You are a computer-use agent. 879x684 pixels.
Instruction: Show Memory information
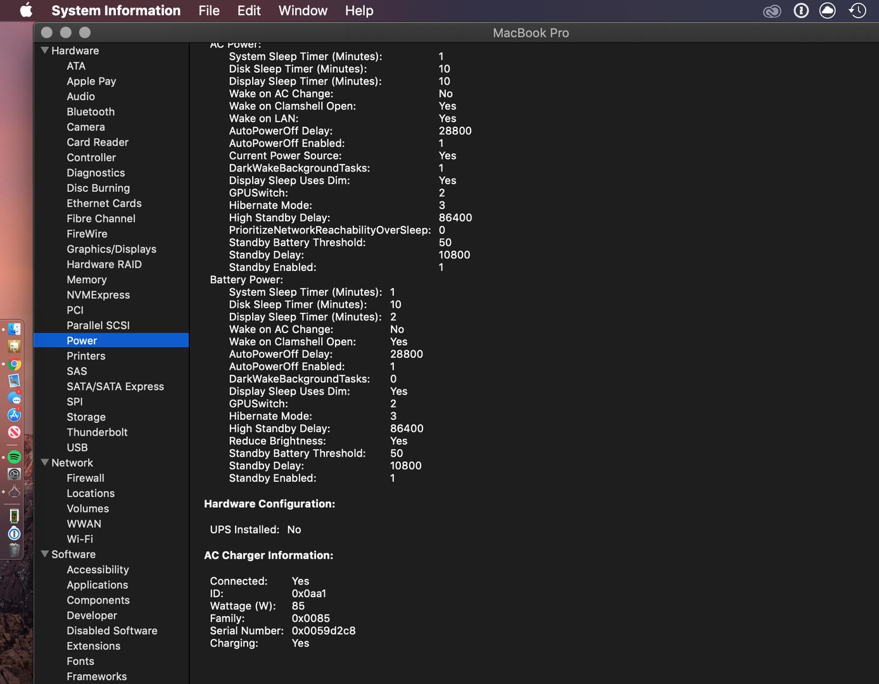pos(87,279)
